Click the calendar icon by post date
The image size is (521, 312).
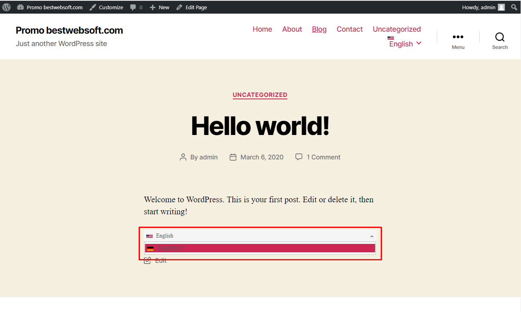click(x=233, y=157)
